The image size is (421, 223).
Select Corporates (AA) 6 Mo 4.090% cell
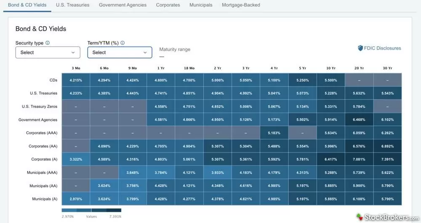click(x=104, y=146)
